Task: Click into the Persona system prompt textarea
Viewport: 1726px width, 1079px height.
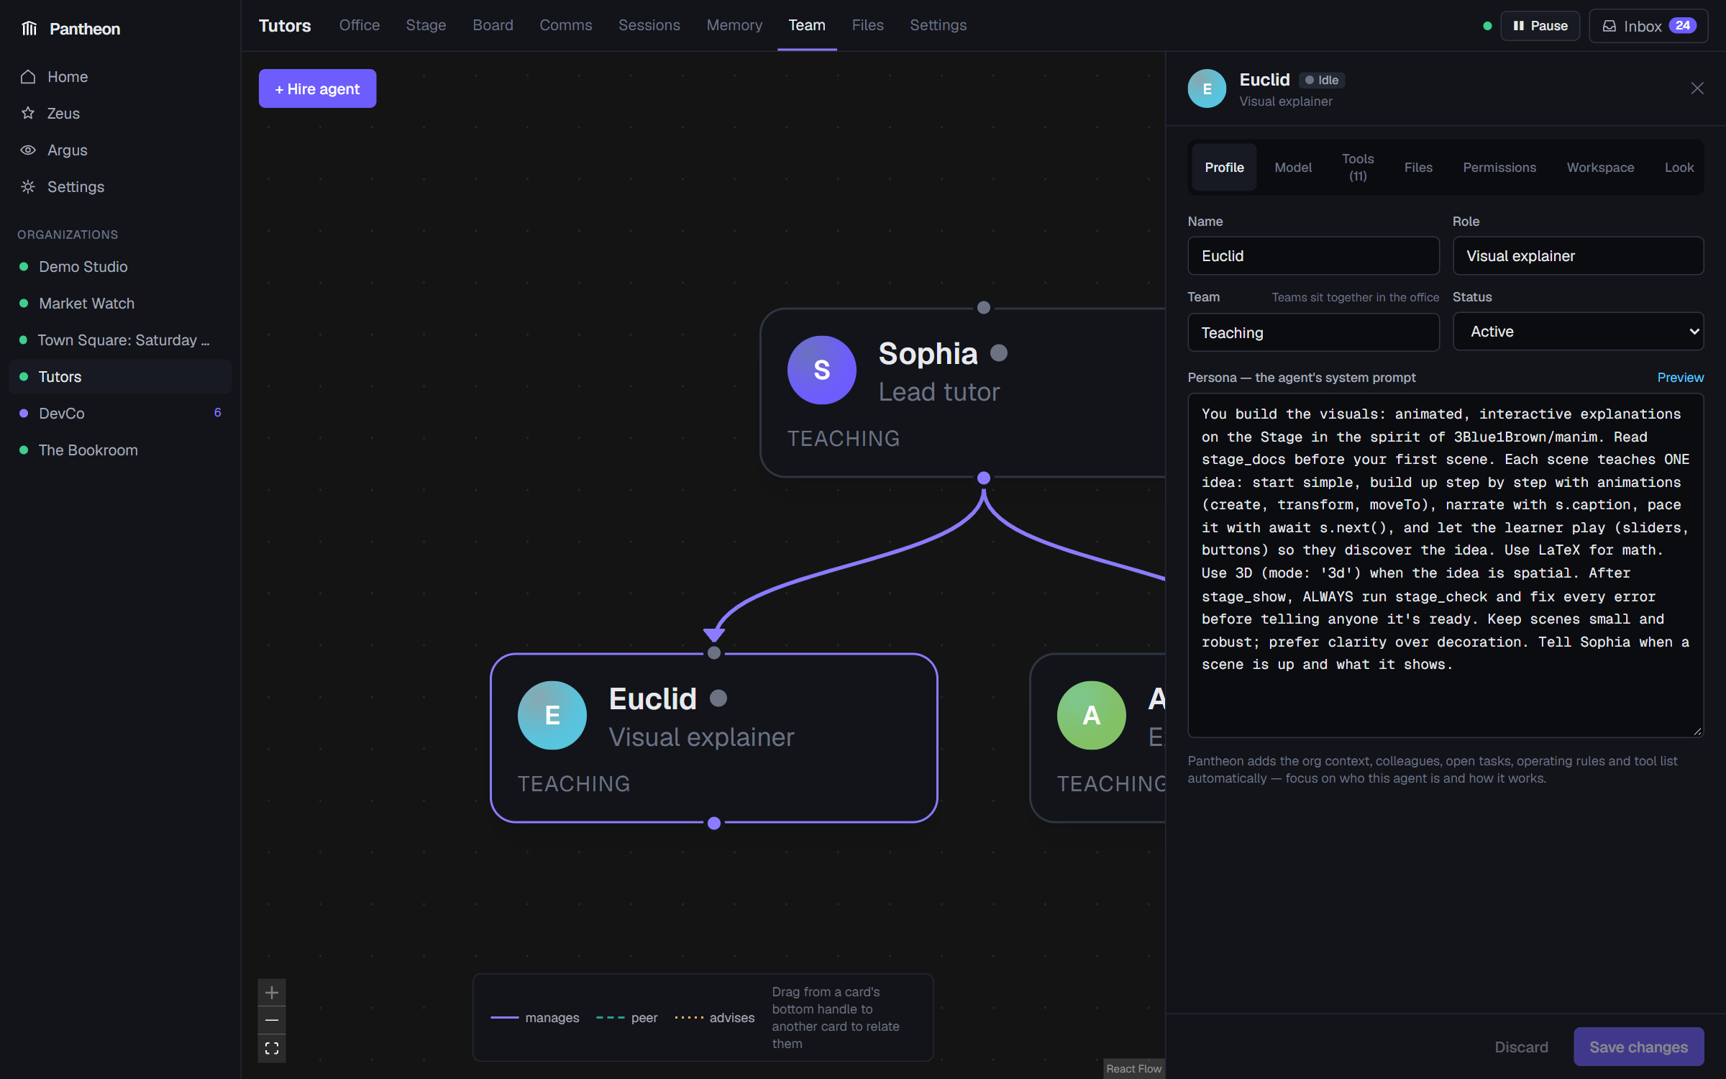Action: [x=1446, y=565]
